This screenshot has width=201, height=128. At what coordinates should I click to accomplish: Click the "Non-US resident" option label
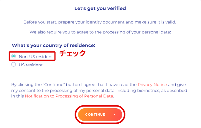36,56
